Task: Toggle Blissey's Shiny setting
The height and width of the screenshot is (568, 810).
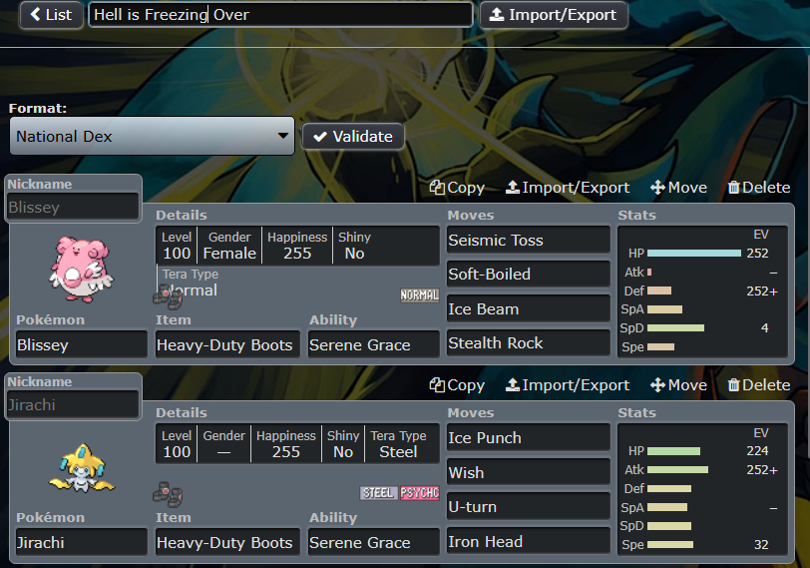Action: click(x=354, y=246)
